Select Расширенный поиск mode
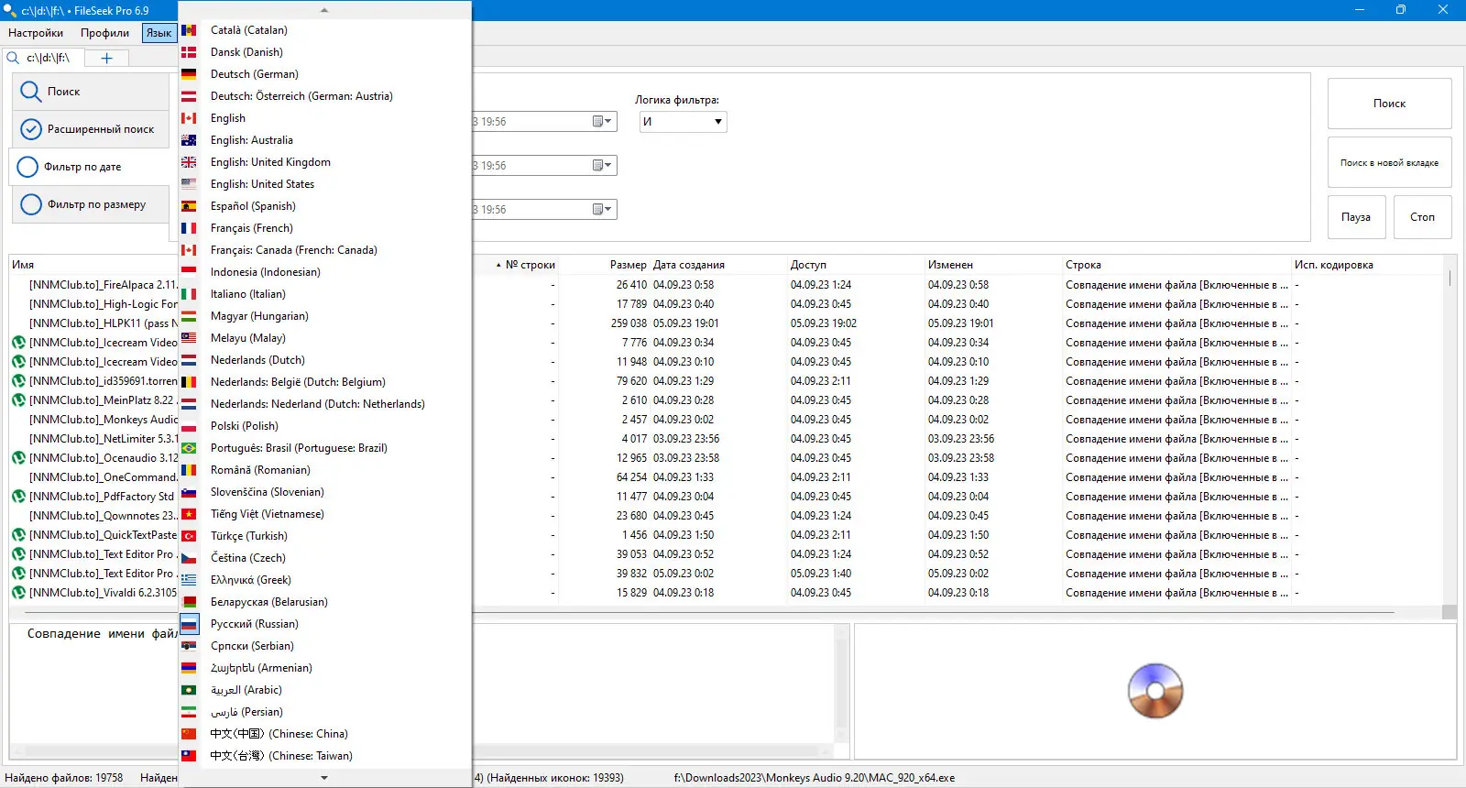The width and height of the screenshot is (1466, 788). tap(91, 129)
